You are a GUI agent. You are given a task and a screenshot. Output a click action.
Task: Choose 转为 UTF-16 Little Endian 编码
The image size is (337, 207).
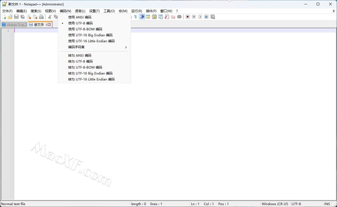tap(94, 79)
